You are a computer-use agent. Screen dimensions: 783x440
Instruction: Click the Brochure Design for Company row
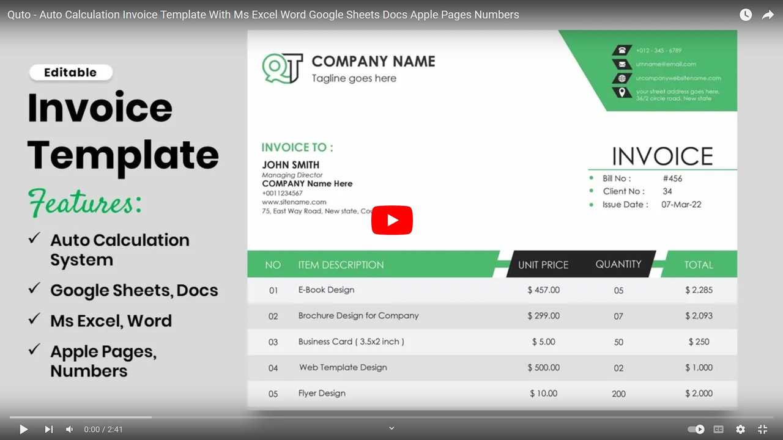pyautogui.click(x=492, y=316)
